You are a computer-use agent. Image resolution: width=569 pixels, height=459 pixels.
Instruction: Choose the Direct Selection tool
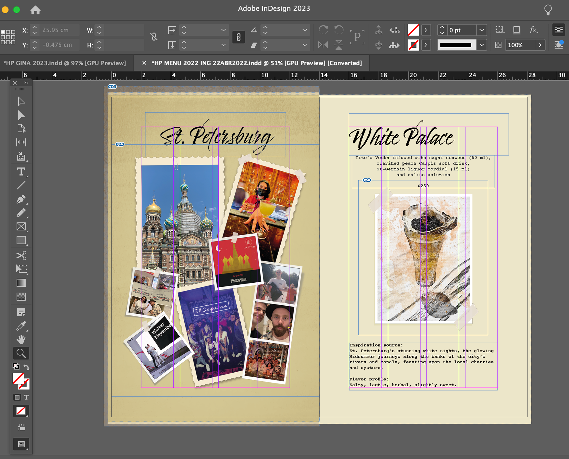click(21, 115)
